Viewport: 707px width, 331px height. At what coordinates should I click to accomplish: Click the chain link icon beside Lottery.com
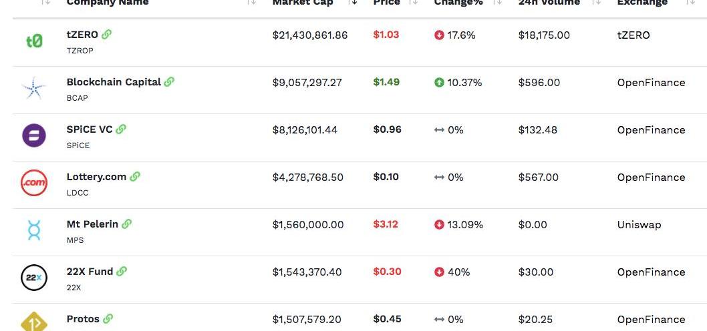135,177
